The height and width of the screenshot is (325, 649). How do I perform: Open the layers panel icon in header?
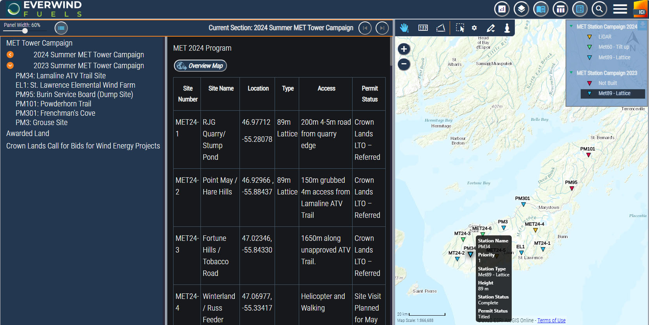(x=521, y=9)
